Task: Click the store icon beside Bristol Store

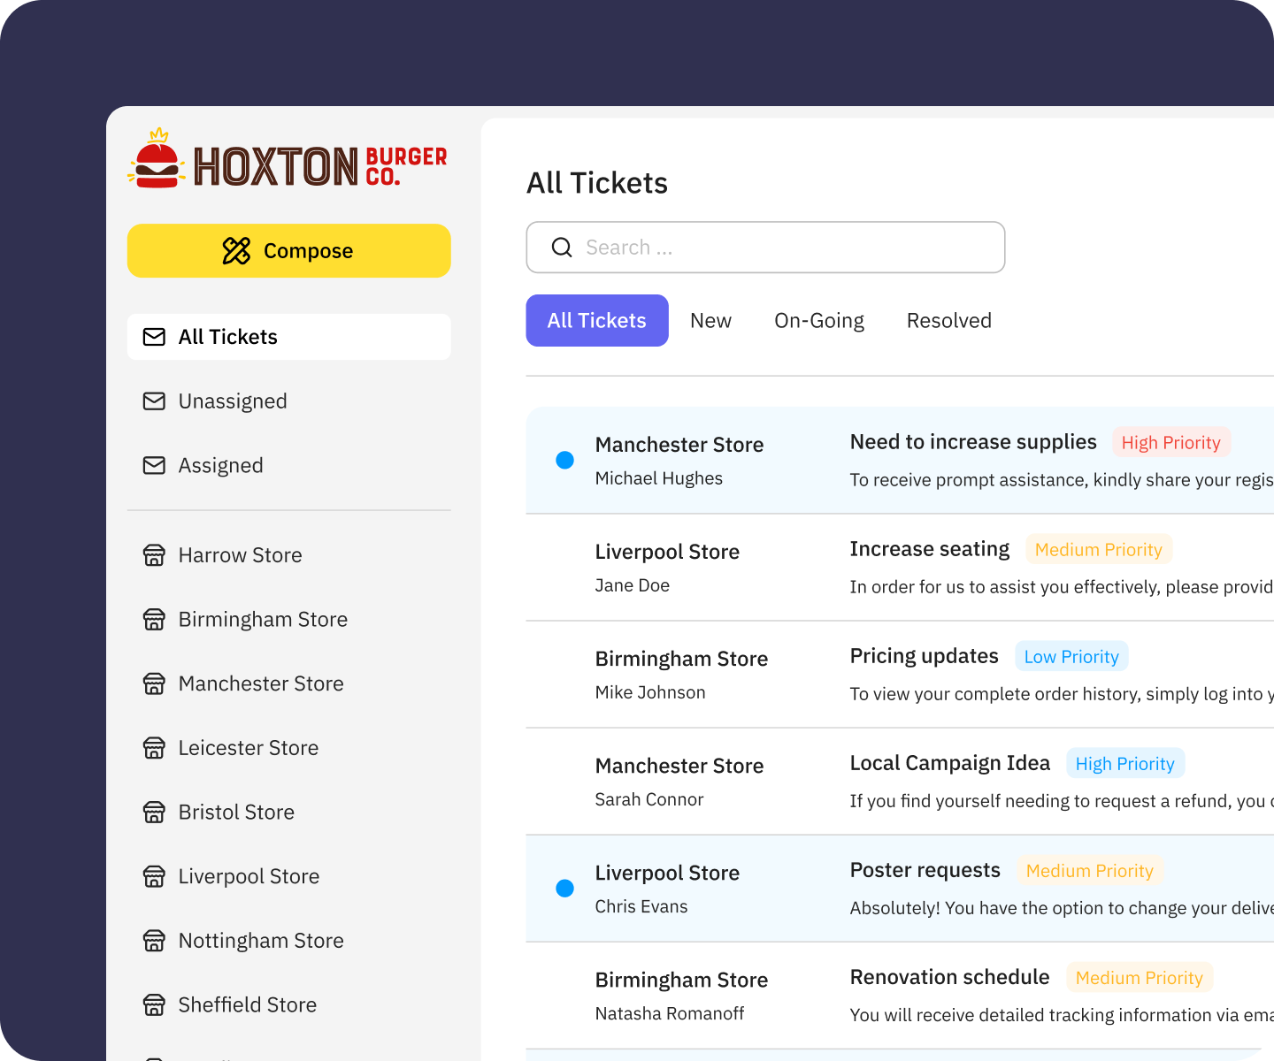Action: coord(154,812)
